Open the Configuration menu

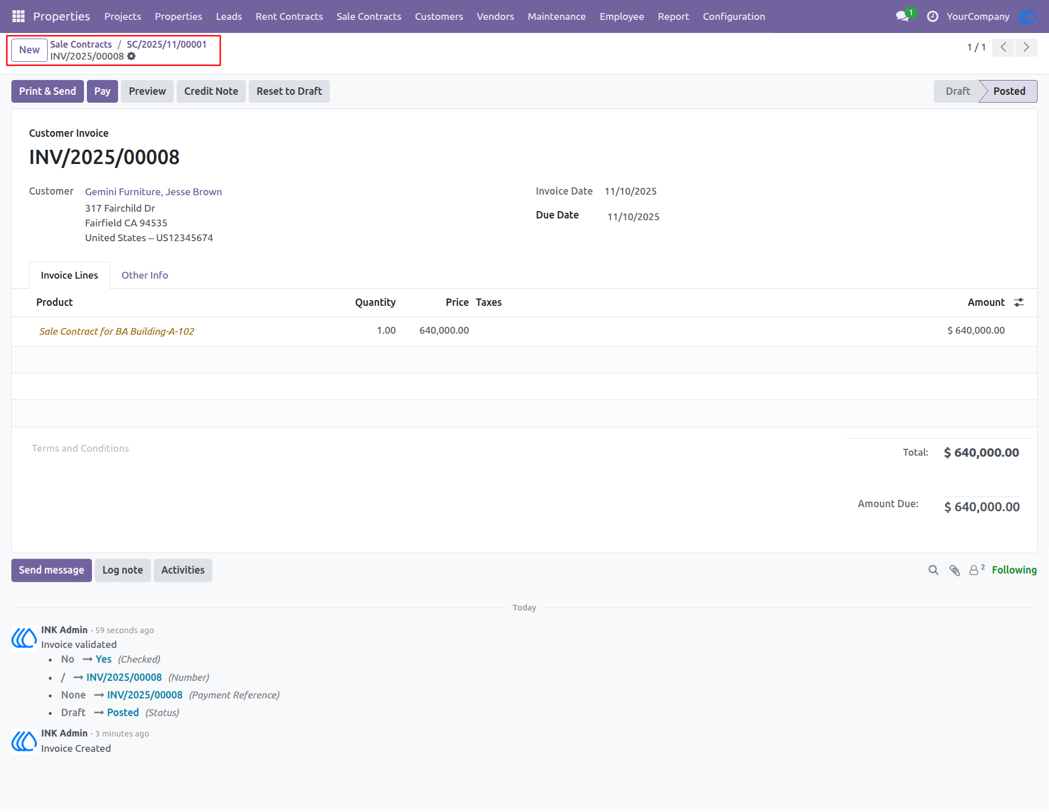click(733, 16)
